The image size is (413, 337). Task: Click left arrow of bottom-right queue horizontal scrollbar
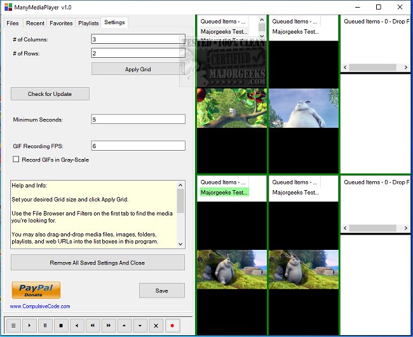(345, 228)
